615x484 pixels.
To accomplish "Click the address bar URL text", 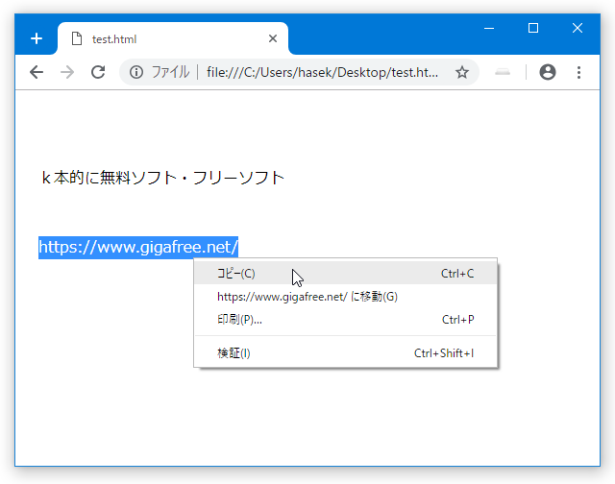I will click(323, 72).
